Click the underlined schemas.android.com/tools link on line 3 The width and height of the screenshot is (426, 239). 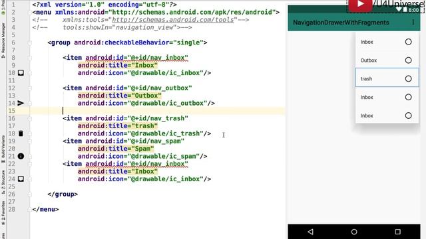[173, 20]
